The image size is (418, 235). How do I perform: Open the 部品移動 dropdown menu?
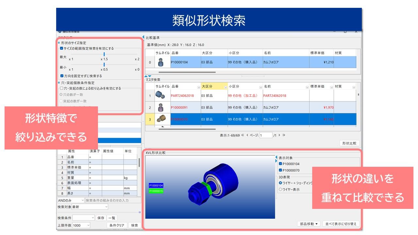pos(309,224)
